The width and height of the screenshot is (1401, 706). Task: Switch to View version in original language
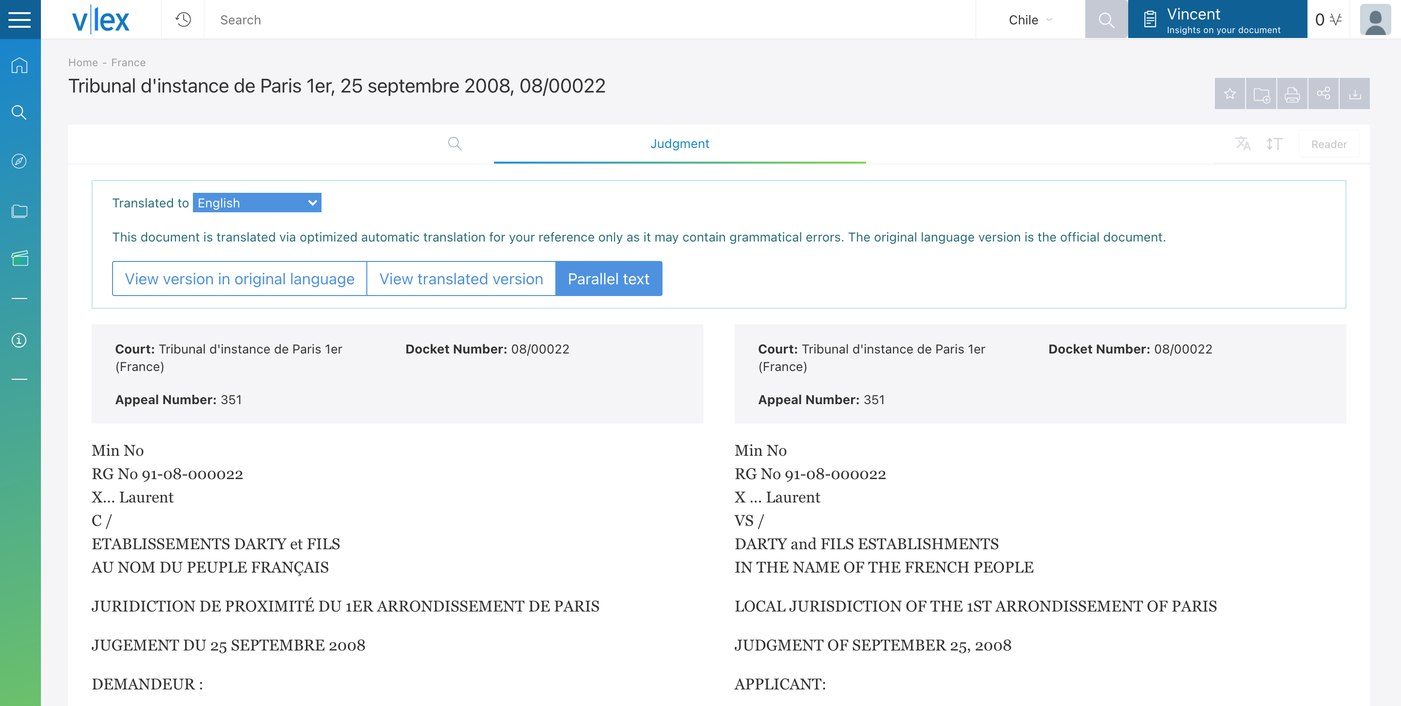tap(239, 279)
